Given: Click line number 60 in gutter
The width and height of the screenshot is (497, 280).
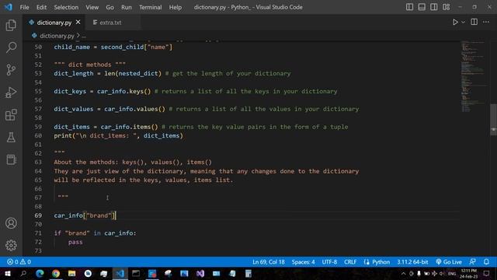Looking at the screenshot, I should click(38, 135).
